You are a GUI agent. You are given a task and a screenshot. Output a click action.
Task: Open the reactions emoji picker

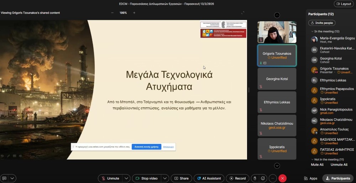(x=263, y=178)
